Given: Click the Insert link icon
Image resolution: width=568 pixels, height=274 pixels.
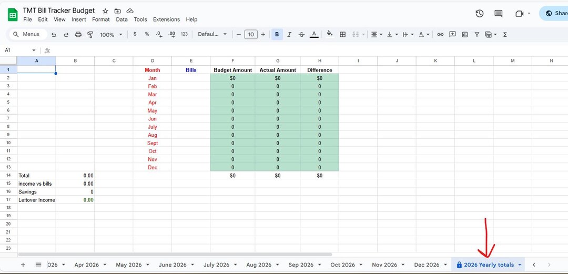Looking at the screenshot, I should point(440,34).
